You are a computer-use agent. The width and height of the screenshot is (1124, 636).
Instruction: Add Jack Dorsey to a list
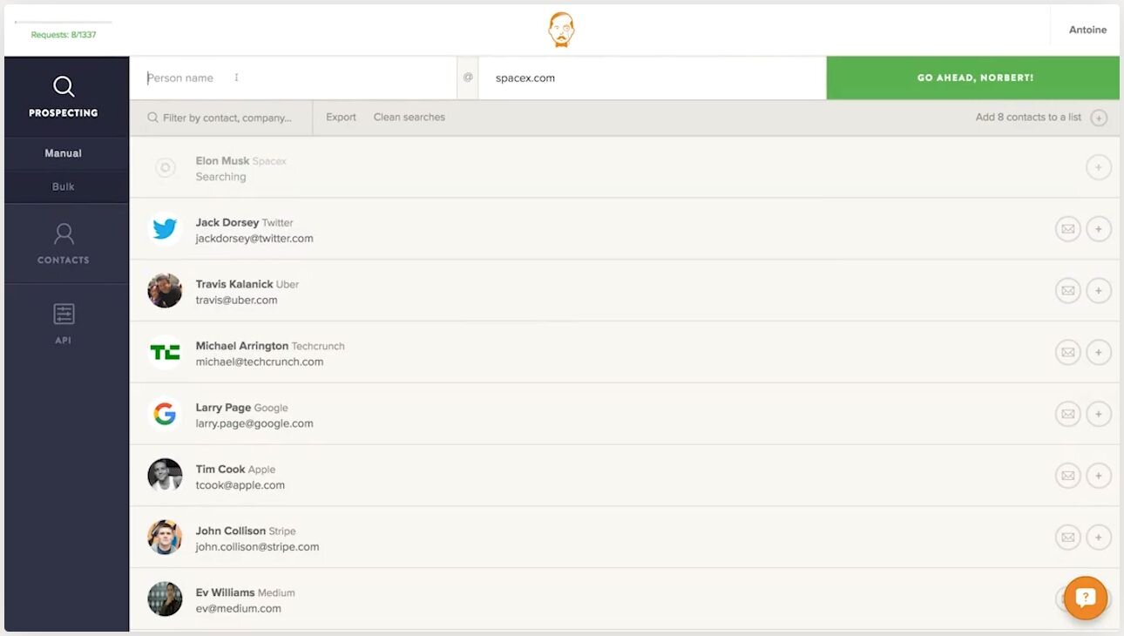1099,229
